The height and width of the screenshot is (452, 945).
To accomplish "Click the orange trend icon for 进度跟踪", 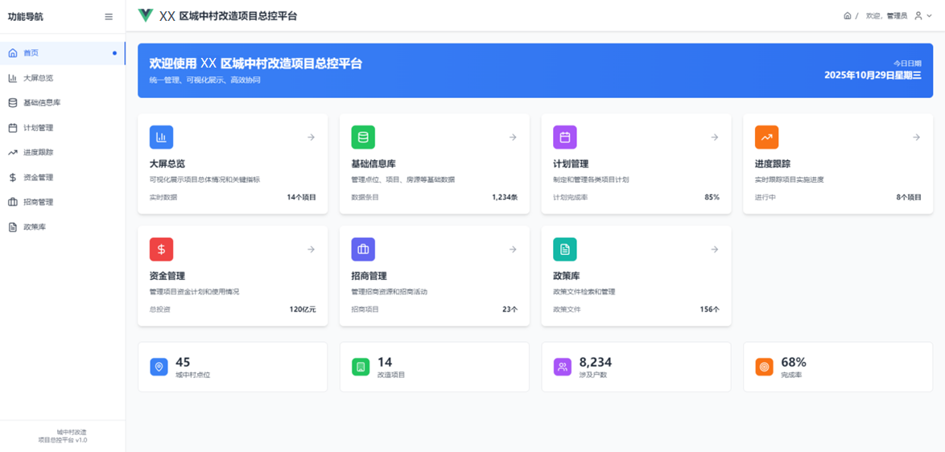I will click(766, 138).
